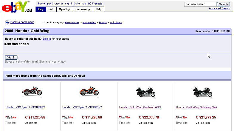The image size is (234, 131).
Task: Click Buy It Now icon under VTX1800R2
Action: [x=11, y=117]
